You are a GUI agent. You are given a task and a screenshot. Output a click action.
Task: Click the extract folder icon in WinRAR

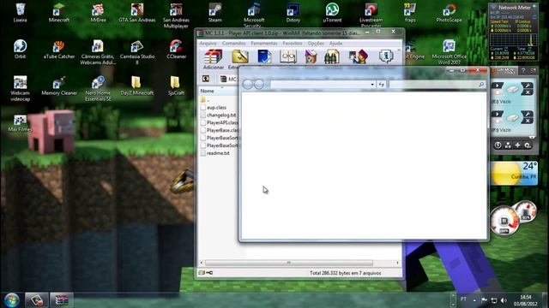coord(240,56)
